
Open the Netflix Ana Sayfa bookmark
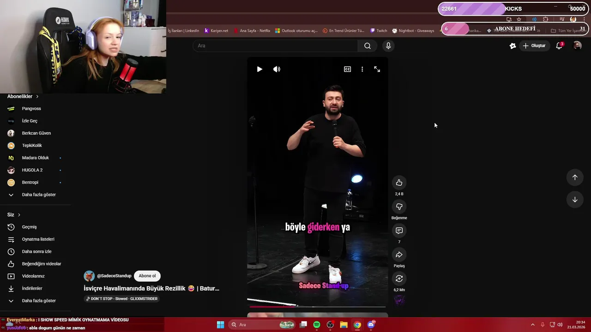252,31
